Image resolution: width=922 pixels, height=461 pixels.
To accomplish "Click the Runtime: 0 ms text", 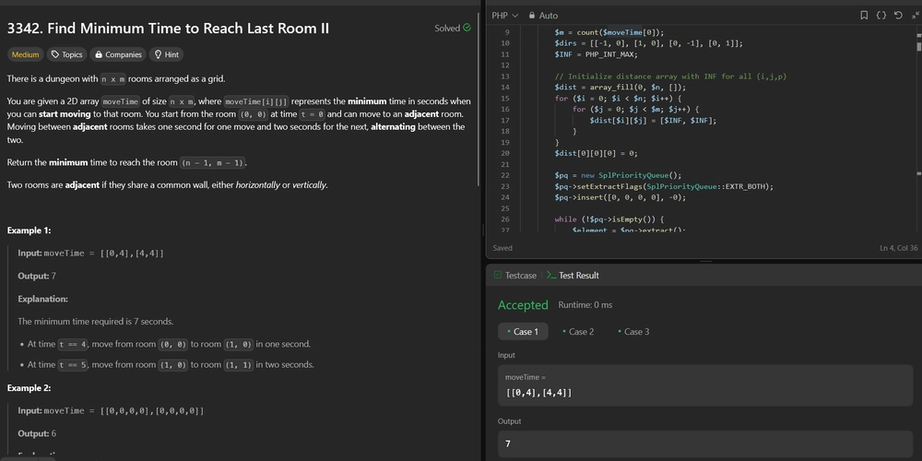I will click(585, 304).
